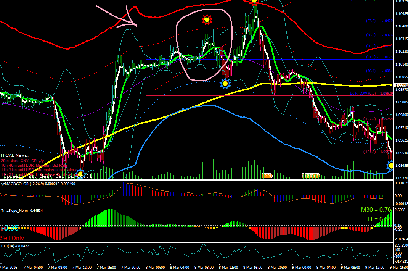The image size is (408, 271).
Task: Click the 9 Mar 00:00 time label
Action: click(302, 267)
